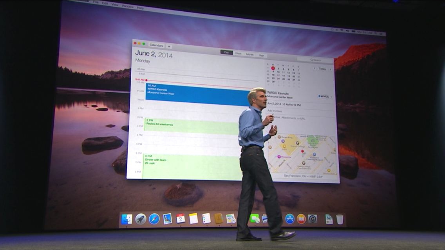This screenshot has width=445, height=250.
Task: Open orange iBooks icon in dock
Action: point(301,219)
